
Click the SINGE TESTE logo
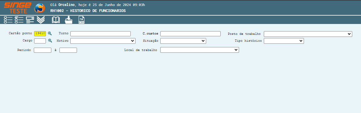[18, 8]
